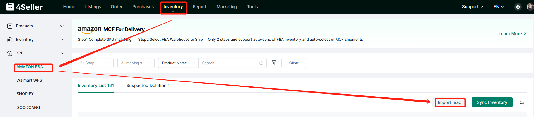
Task: Click the 3PF warehouse icon in sidebar
Action: 10,53
